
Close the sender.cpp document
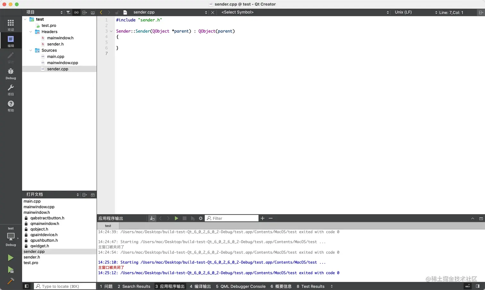point(213,12)
